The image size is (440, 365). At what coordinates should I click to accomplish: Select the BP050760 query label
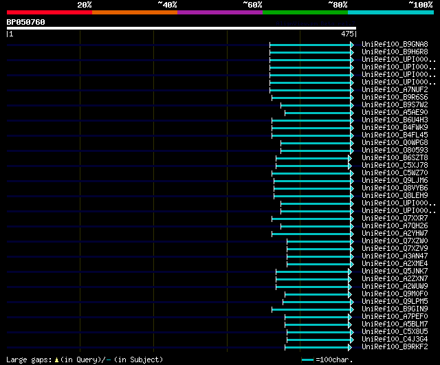tap(26, 22)
